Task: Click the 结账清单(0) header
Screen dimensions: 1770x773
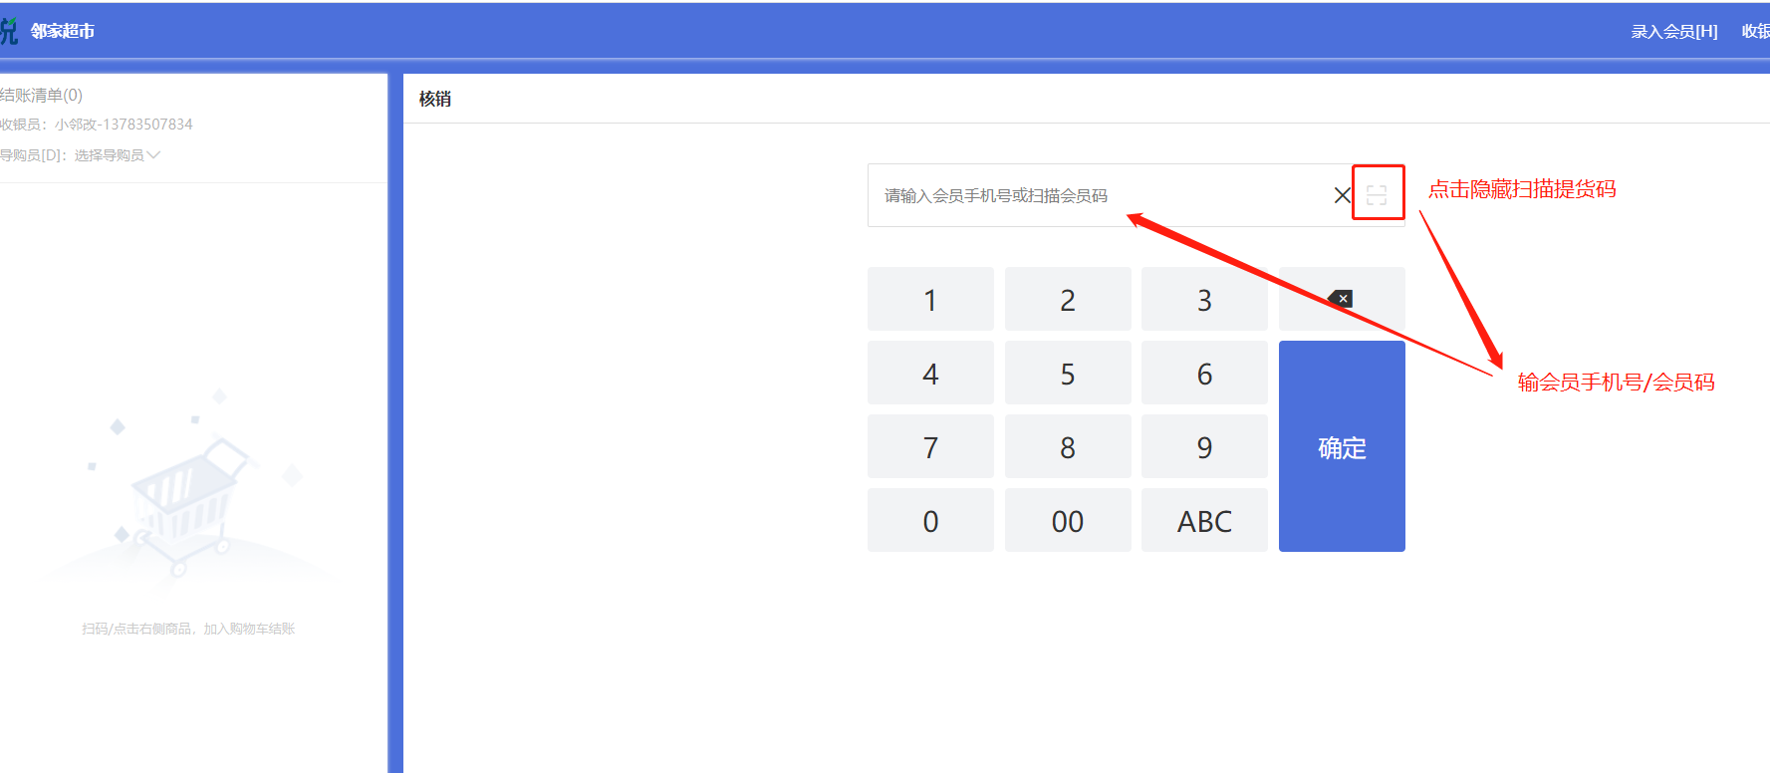Action: [41, 96]
